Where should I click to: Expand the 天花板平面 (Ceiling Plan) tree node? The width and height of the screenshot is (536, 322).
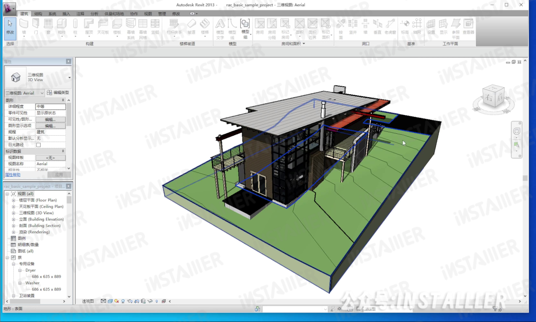[14, 207]
